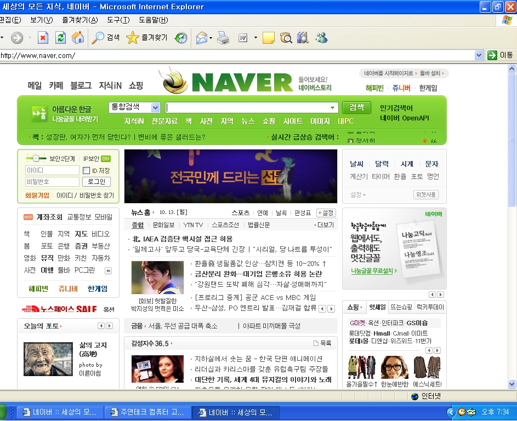Click the 위젯사용 button
Viewport: 517px width, 421px height.
425,194
